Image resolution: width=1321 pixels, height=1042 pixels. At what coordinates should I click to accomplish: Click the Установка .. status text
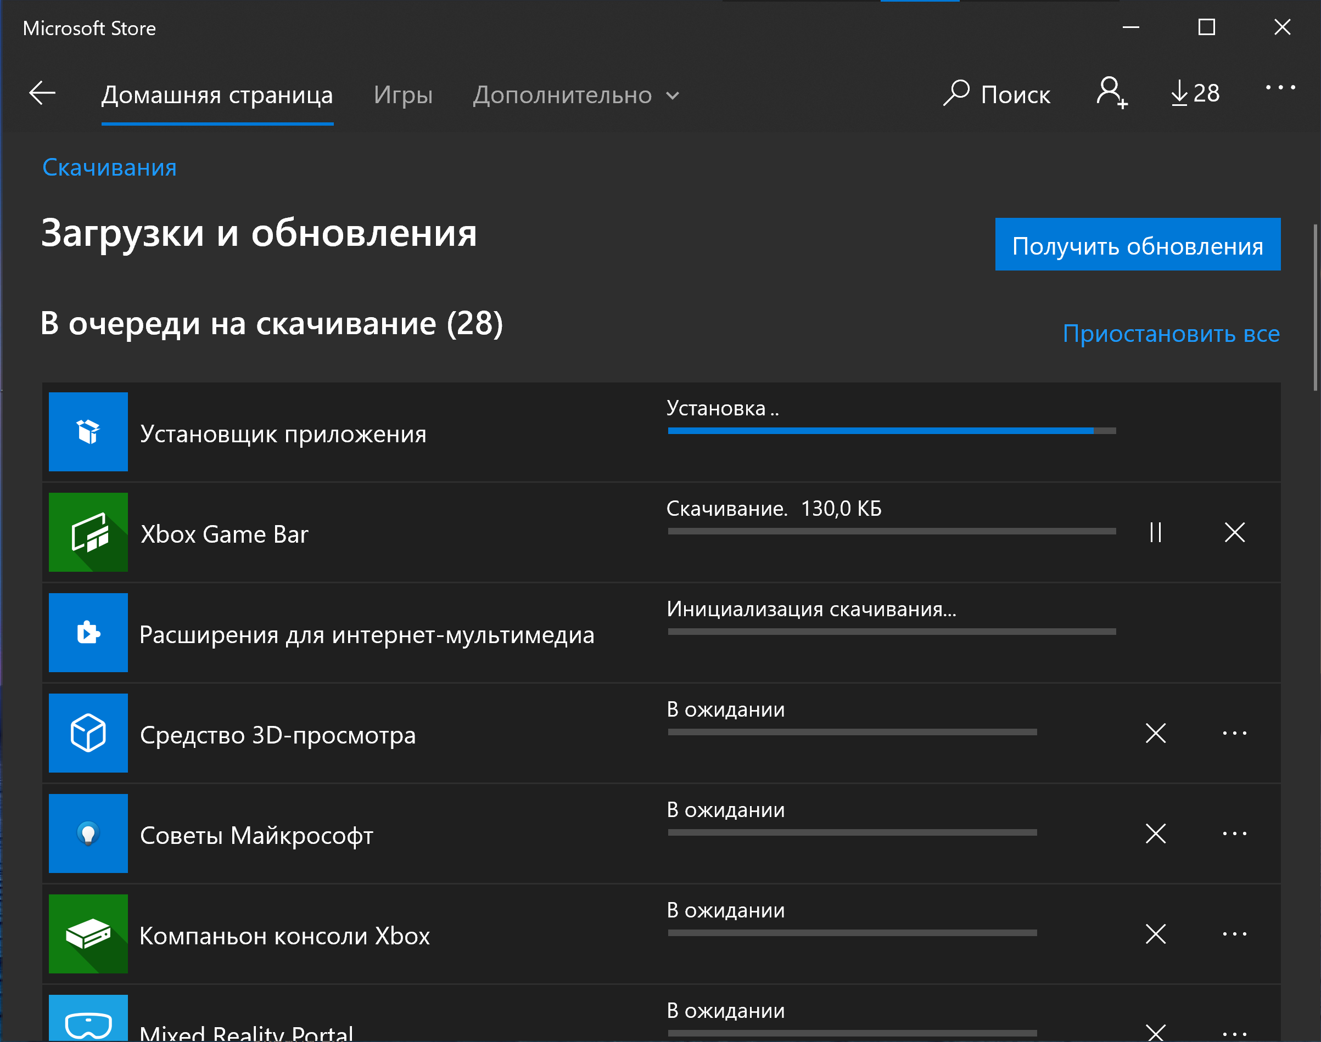pos(723,408)
